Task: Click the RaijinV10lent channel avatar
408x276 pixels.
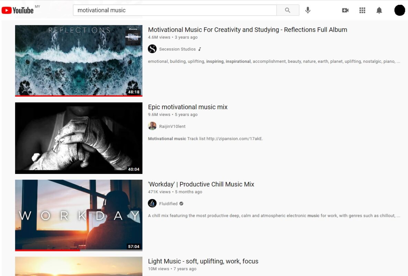Action: coord(152,126)
